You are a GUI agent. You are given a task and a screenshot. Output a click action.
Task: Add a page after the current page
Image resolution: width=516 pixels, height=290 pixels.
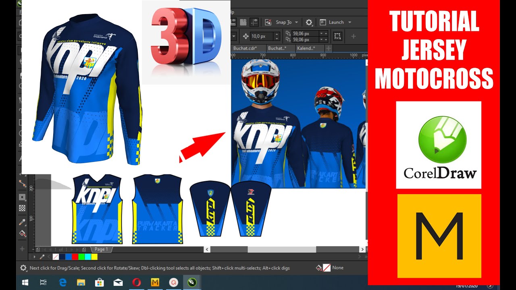(x=83, y=249)
